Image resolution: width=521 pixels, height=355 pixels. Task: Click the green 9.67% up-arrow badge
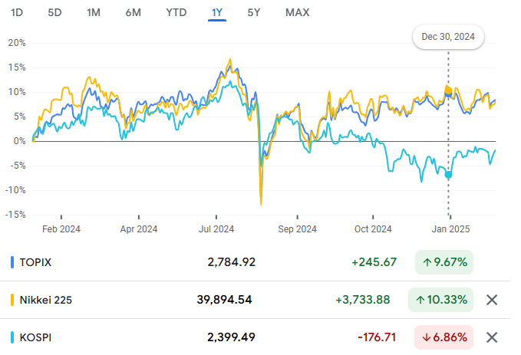444,262
